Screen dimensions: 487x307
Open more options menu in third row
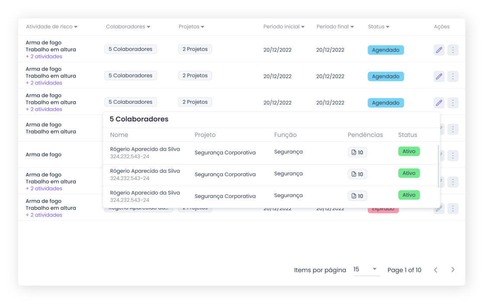pyautogui.click(x=452, y=103)
